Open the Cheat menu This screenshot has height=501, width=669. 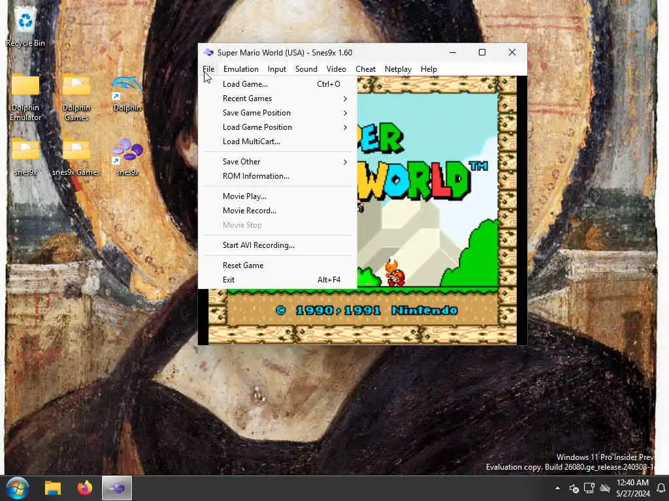tap(366, 69)
